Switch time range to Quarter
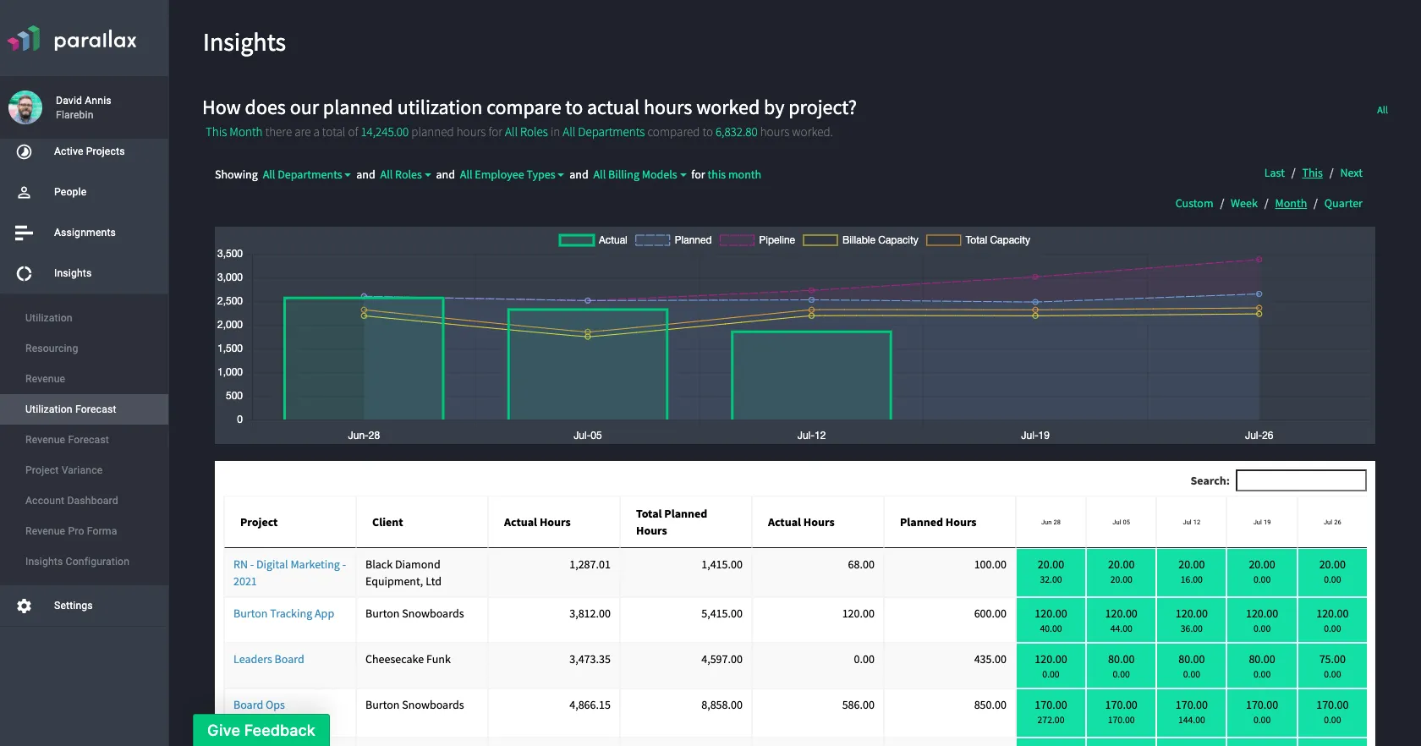1421x746 pixels. coord(1343,204)
